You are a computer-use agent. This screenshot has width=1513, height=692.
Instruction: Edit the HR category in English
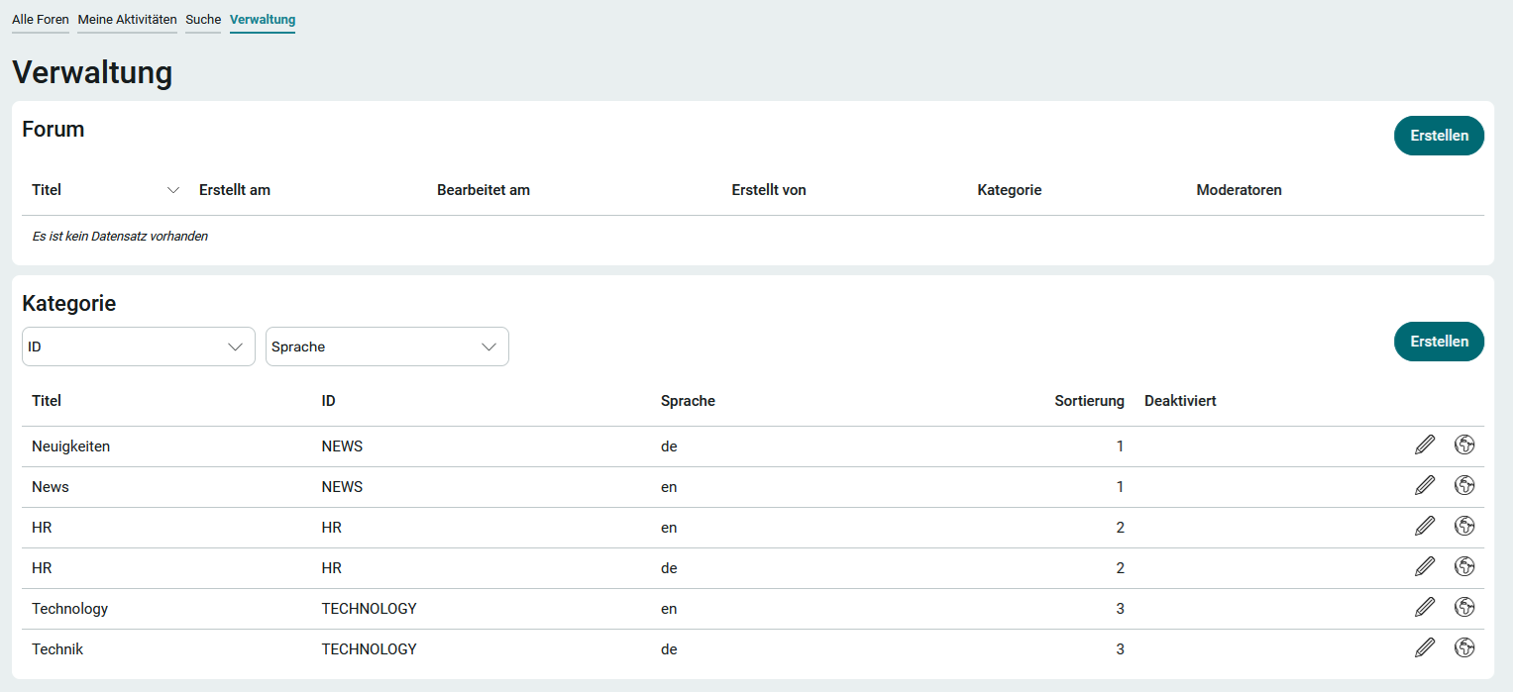(x=1424, y=527)
